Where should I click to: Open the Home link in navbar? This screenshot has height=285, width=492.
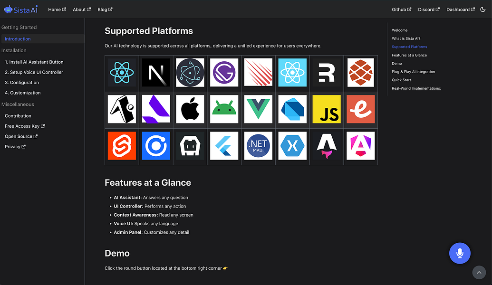click(57, 9)
